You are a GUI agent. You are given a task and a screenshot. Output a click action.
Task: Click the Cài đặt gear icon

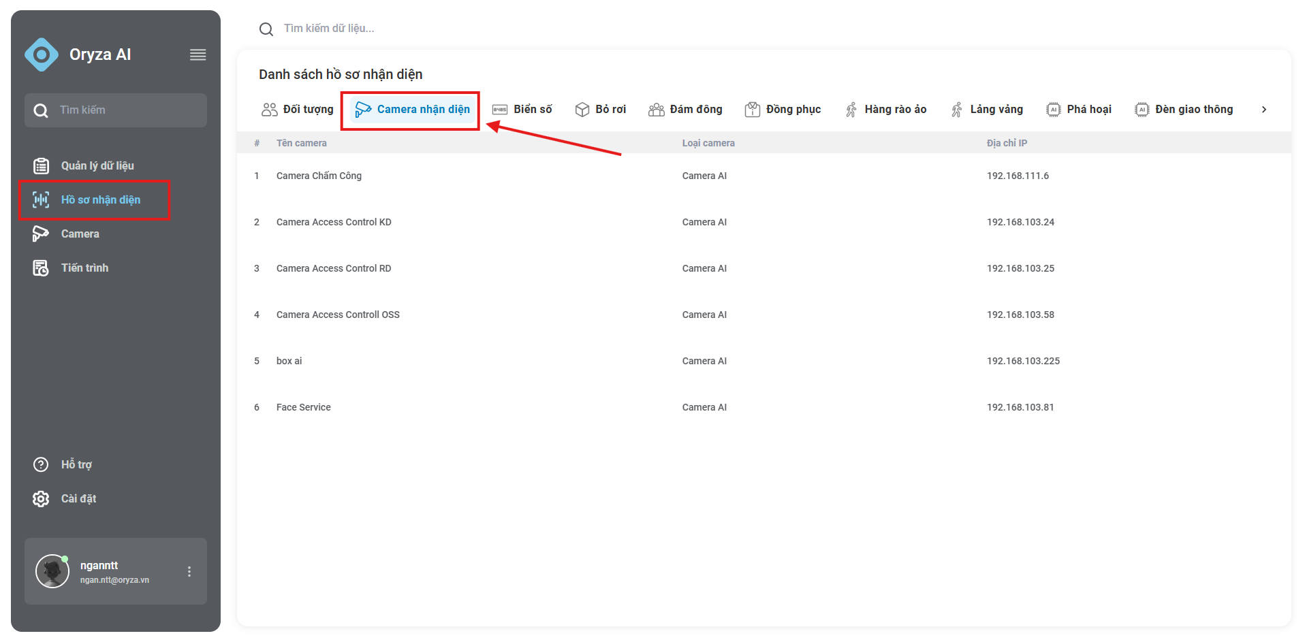pos(41,498)
